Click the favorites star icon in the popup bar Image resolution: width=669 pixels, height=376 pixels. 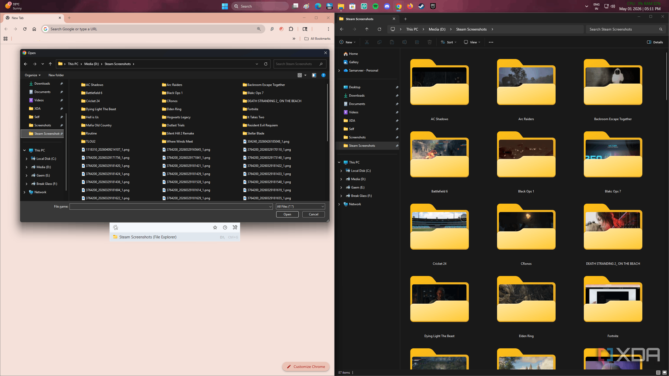click(x=215, y=227)
